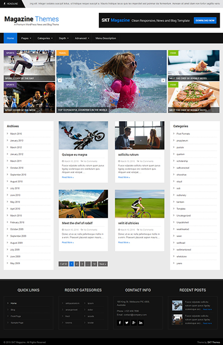Go to pagination page 3
The image size is (223, 345).
click(82, 264)
